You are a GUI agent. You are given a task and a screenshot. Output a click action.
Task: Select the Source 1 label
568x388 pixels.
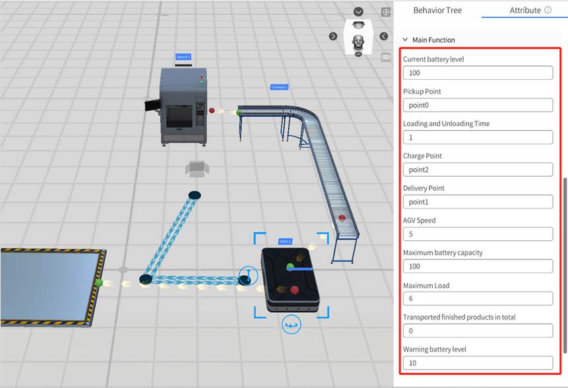pyautogui.click(x=183, y=57)
